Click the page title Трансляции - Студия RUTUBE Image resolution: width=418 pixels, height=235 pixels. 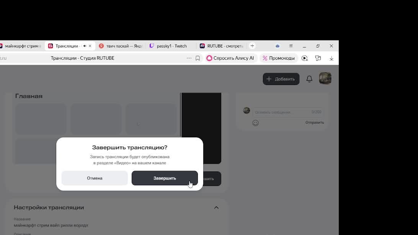point(82,58)
